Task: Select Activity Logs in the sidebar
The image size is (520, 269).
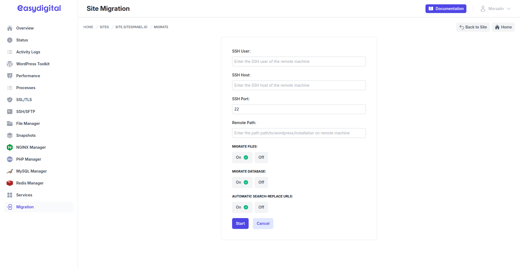Action: point(29,52)
